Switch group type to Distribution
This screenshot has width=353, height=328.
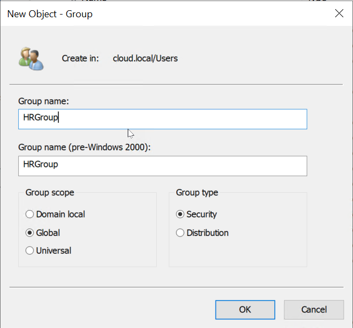pos(202,233)
